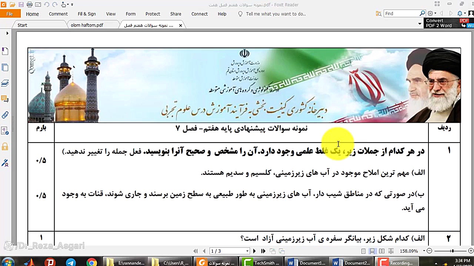This screenshot has height=266, width=474.
Task: Toggle continuous scrolling view mode
Action: click(x=373, y=251)
